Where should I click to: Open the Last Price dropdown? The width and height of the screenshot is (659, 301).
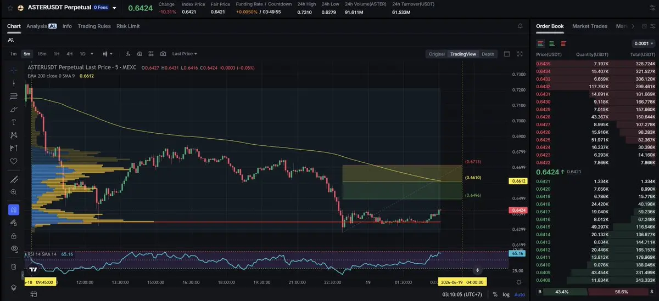185,54
